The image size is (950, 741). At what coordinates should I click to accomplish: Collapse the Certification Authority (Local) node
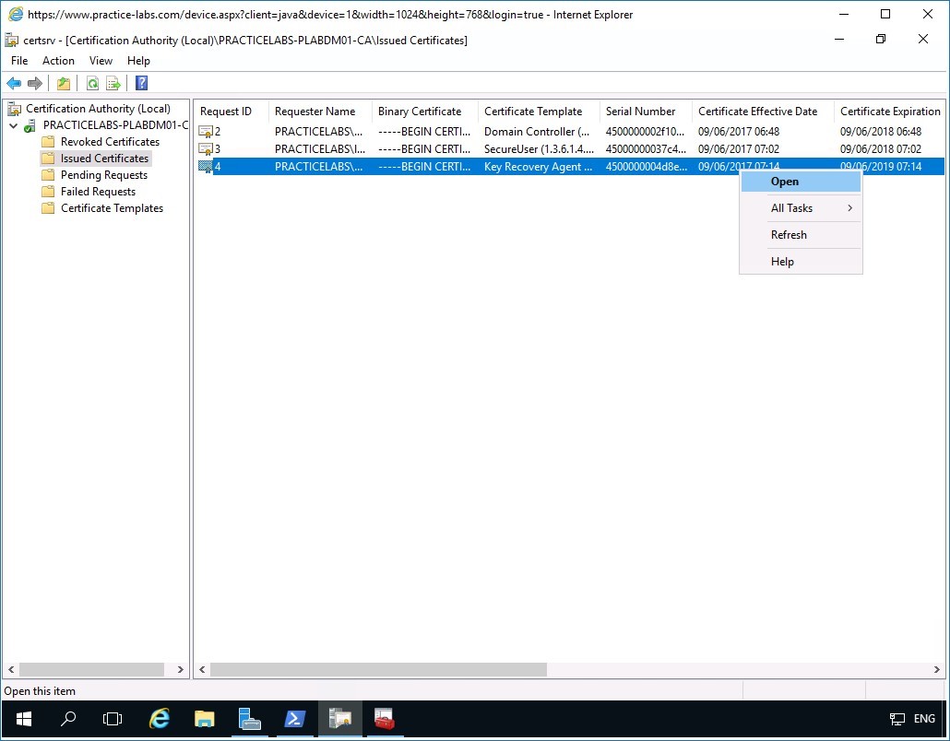click(6, 108)
